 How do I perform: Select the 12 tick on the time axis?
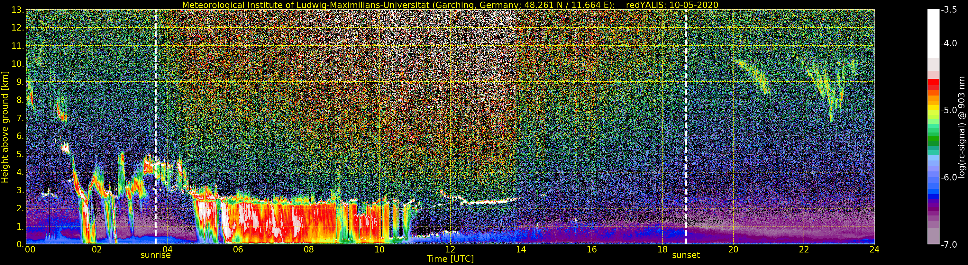450,250
